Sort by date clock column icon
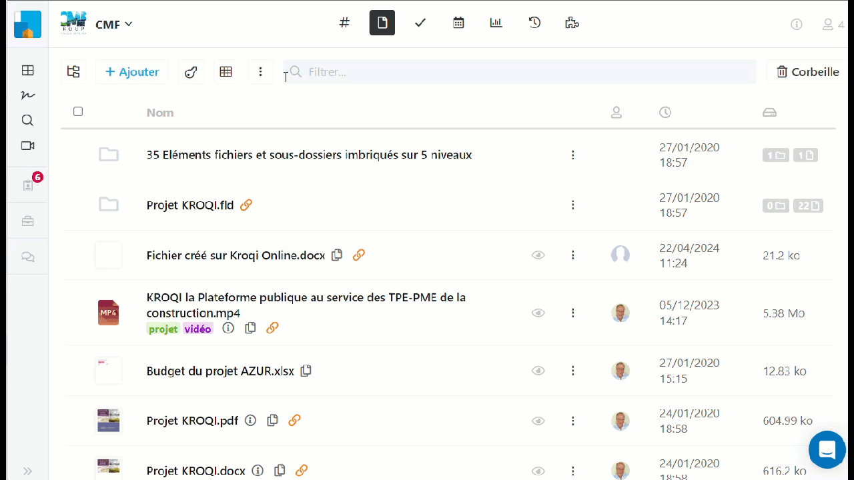This screenshot has height=480, width=854. (665, 113)
